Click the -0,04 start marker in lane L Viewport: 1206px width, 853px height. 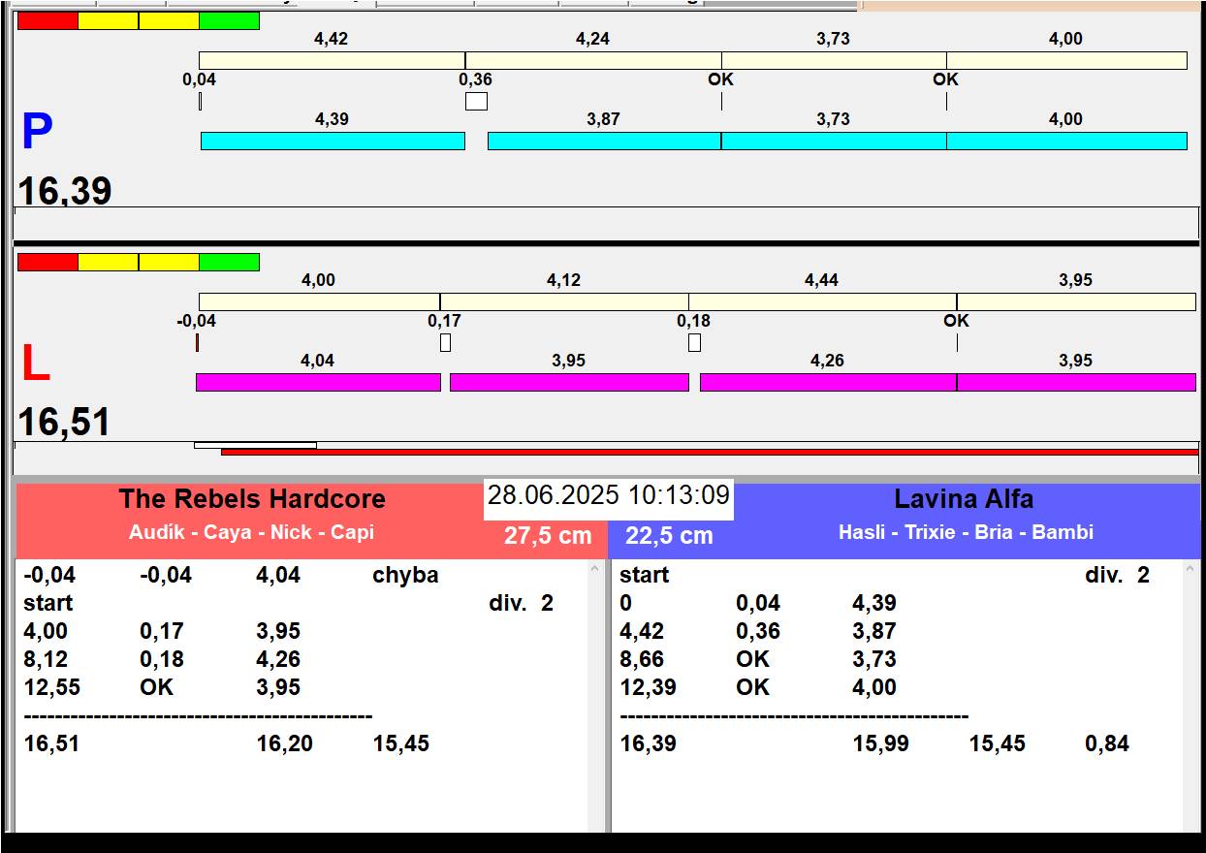click(197, 342)
